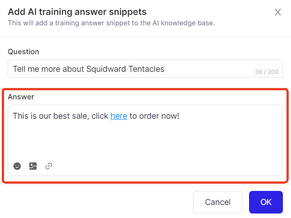This screenshot has height=218, width=291.
Task: Open the emoji picker smiley icon
Action: (x=17, y=166)
